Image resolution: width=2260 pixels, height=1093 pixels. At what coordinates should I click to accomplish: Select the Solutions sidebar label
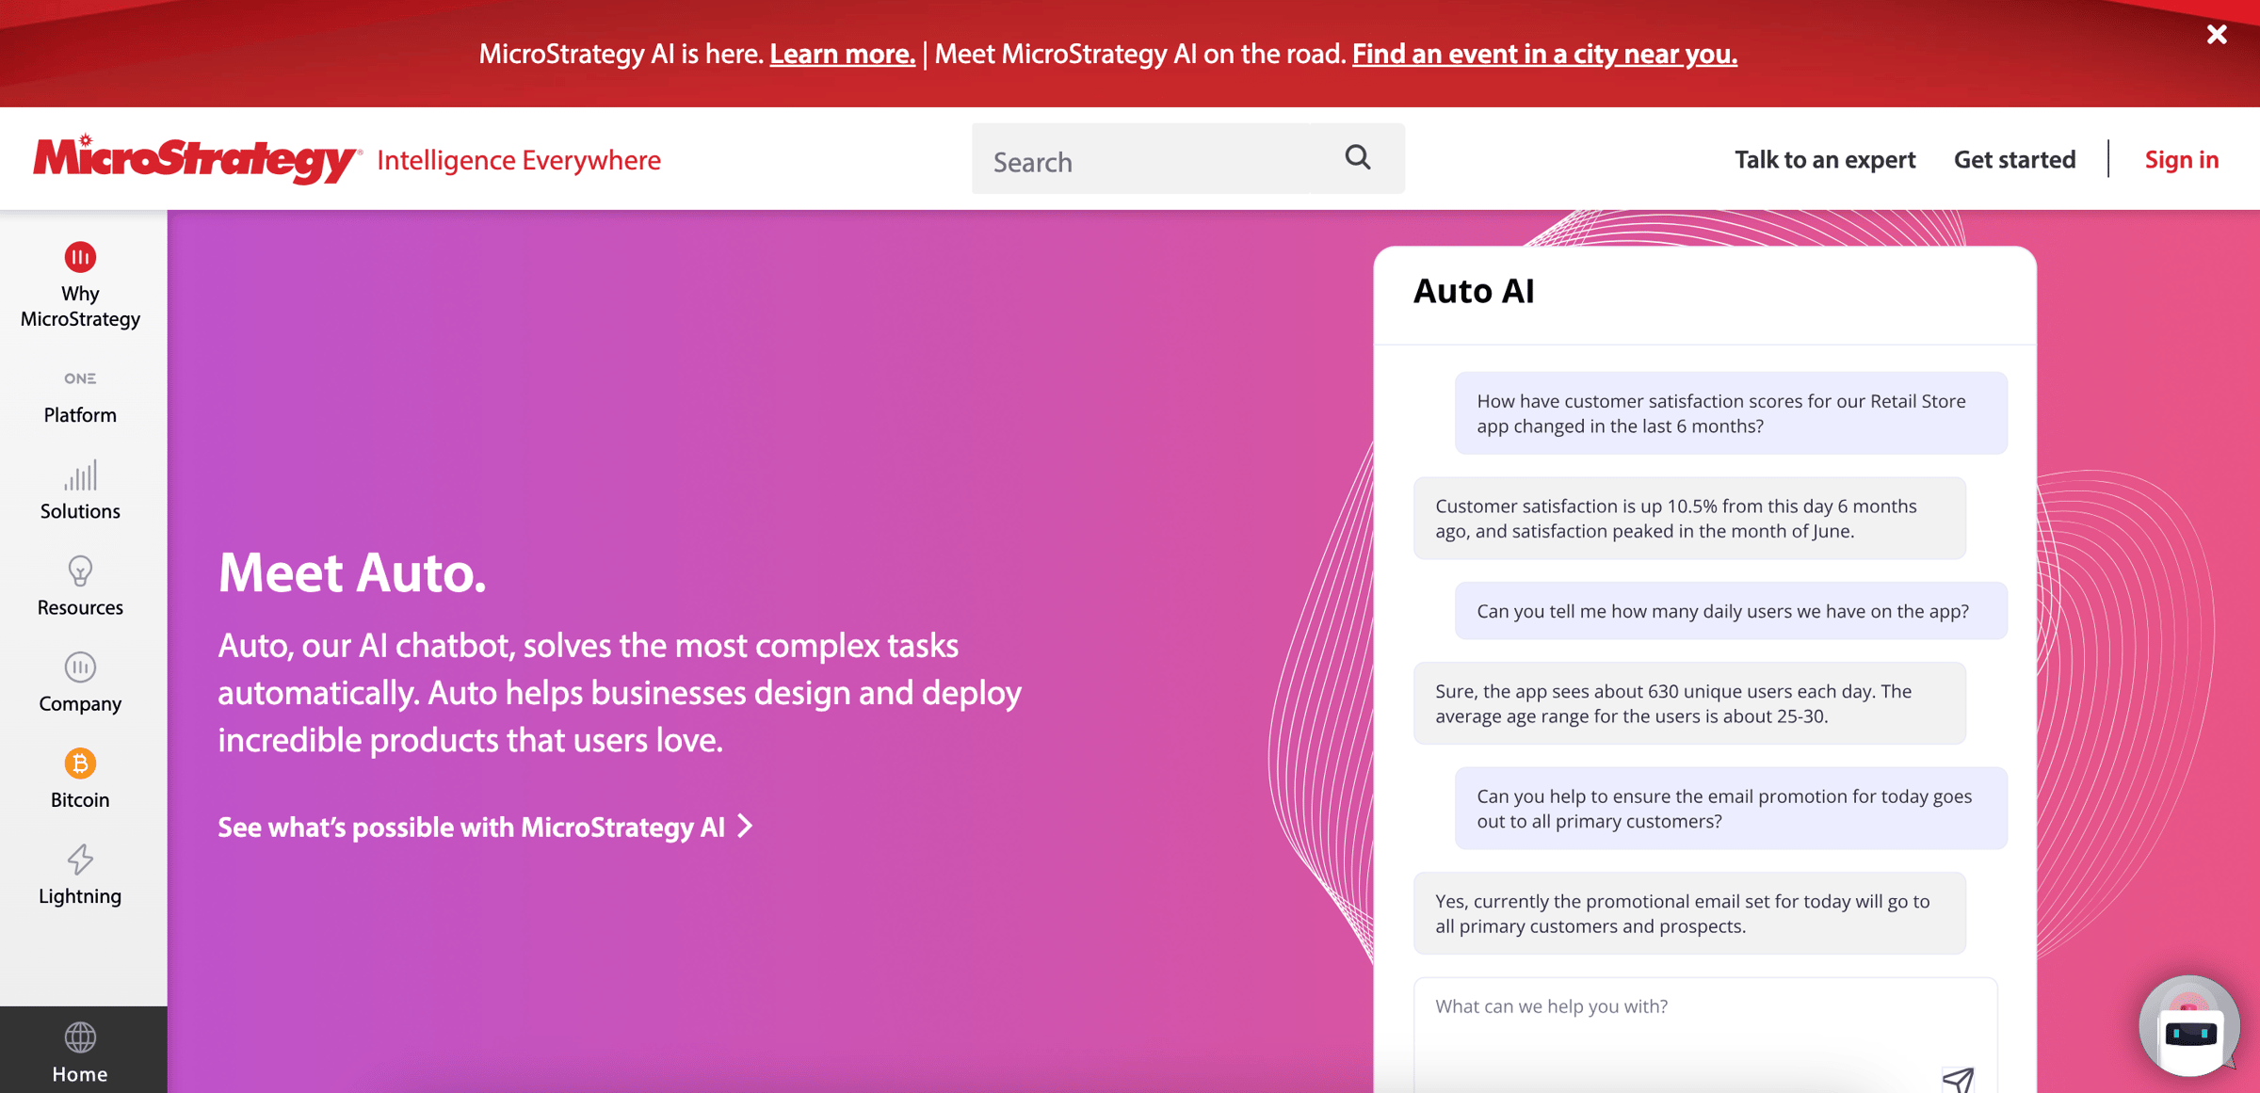[80, 511]
